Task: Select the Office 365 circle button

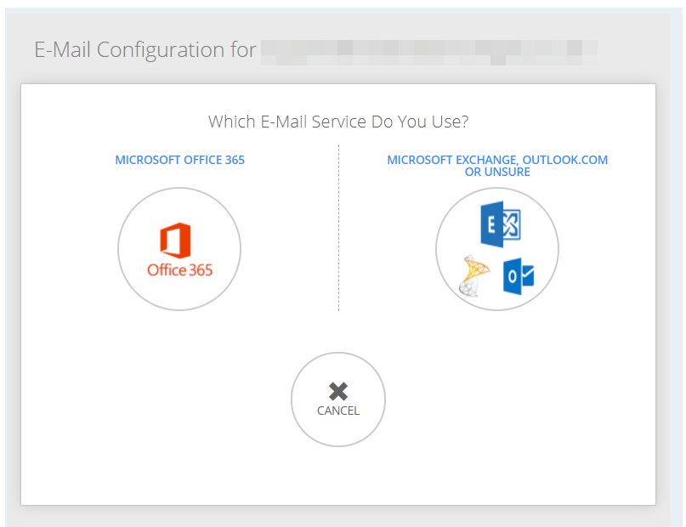Action: [x=179, y=249]
